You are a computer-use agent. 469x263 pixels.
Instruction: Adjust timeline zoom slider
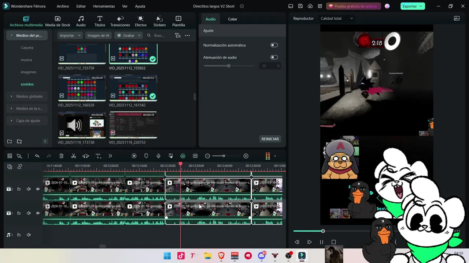[x=224, y=156]
